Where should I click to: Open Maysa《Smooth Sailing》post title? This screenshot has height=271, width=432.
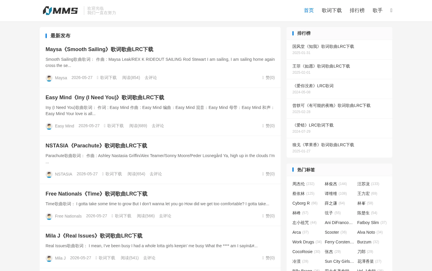(99, 49)
